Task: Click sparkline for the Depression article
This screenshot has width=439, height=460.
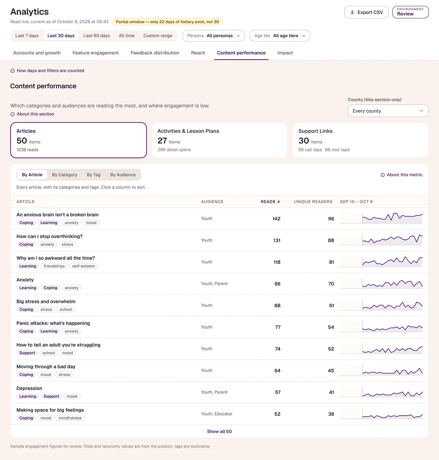Action: point(381,392)
